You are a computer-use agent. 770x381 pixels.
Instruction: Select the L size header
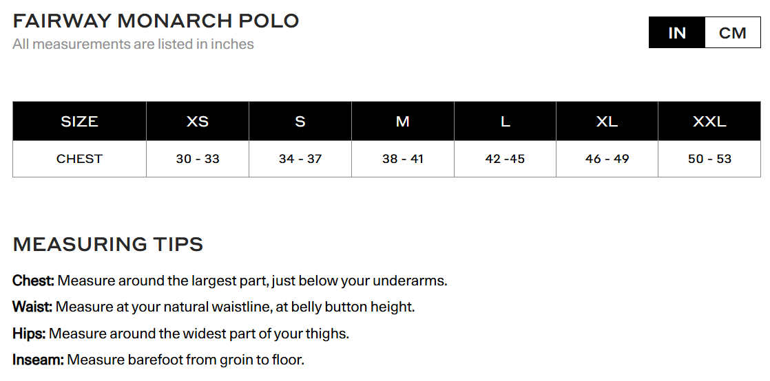point(505,122)
